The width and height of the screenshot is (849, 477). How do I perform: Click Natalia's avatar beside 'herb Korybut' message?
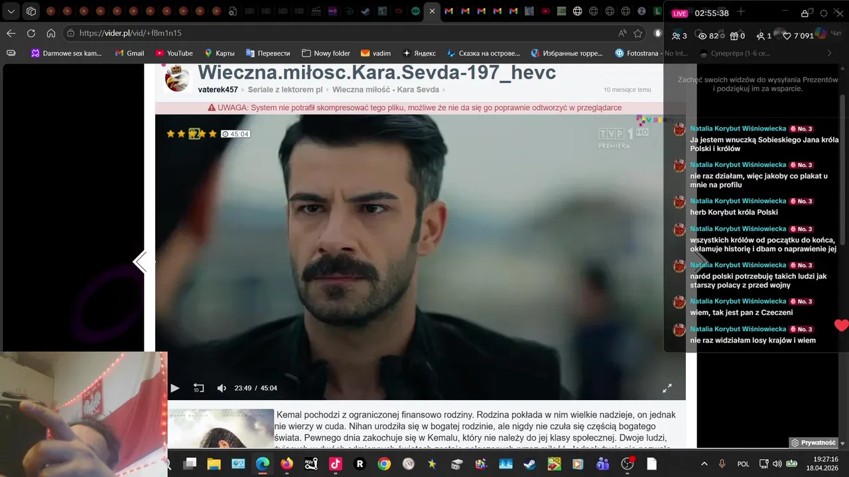tap(679, 202)
